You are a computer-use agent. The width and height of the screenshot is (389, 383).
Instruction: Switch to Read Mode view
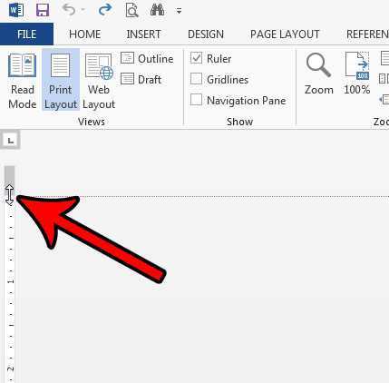[23, 81]
